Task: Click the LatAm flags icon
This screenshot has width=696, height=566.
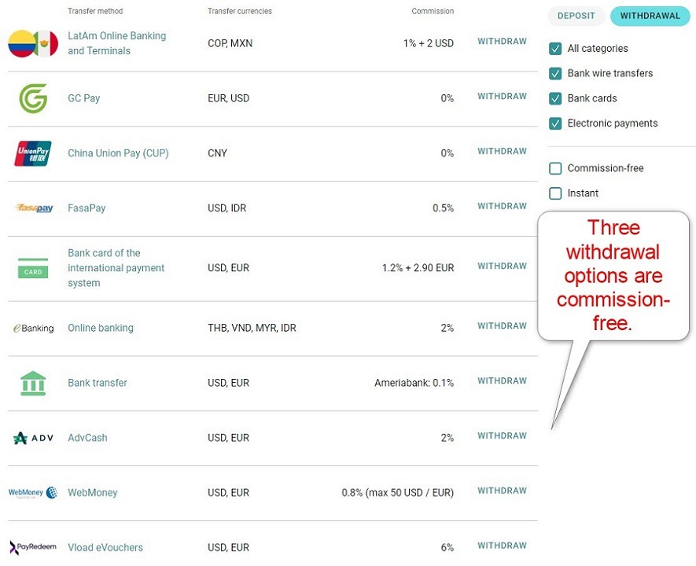Action: (33, 43)
